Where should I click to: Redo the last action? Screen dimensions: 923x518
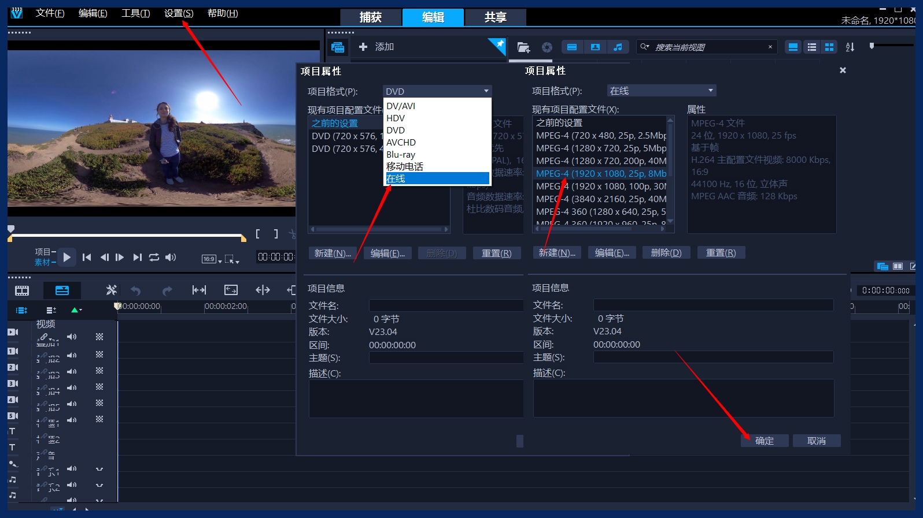[x=167, y=290]
